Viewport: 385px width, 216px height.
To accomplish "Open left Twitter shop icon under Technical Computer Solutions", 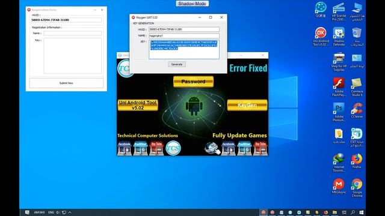I will point(140,148).
